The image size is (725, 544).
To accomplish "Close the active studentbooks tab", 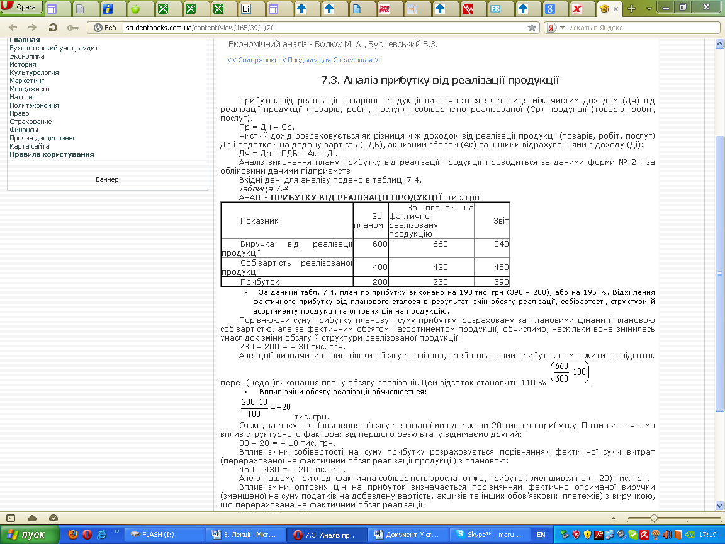I will coord(615,9).
